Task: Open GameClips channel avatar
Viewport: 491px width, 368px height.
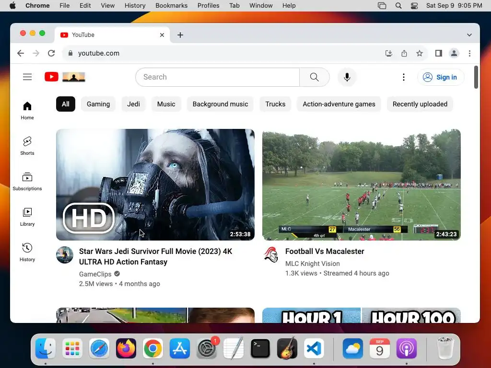Action: pyautogui.click(x=65, y=255)
